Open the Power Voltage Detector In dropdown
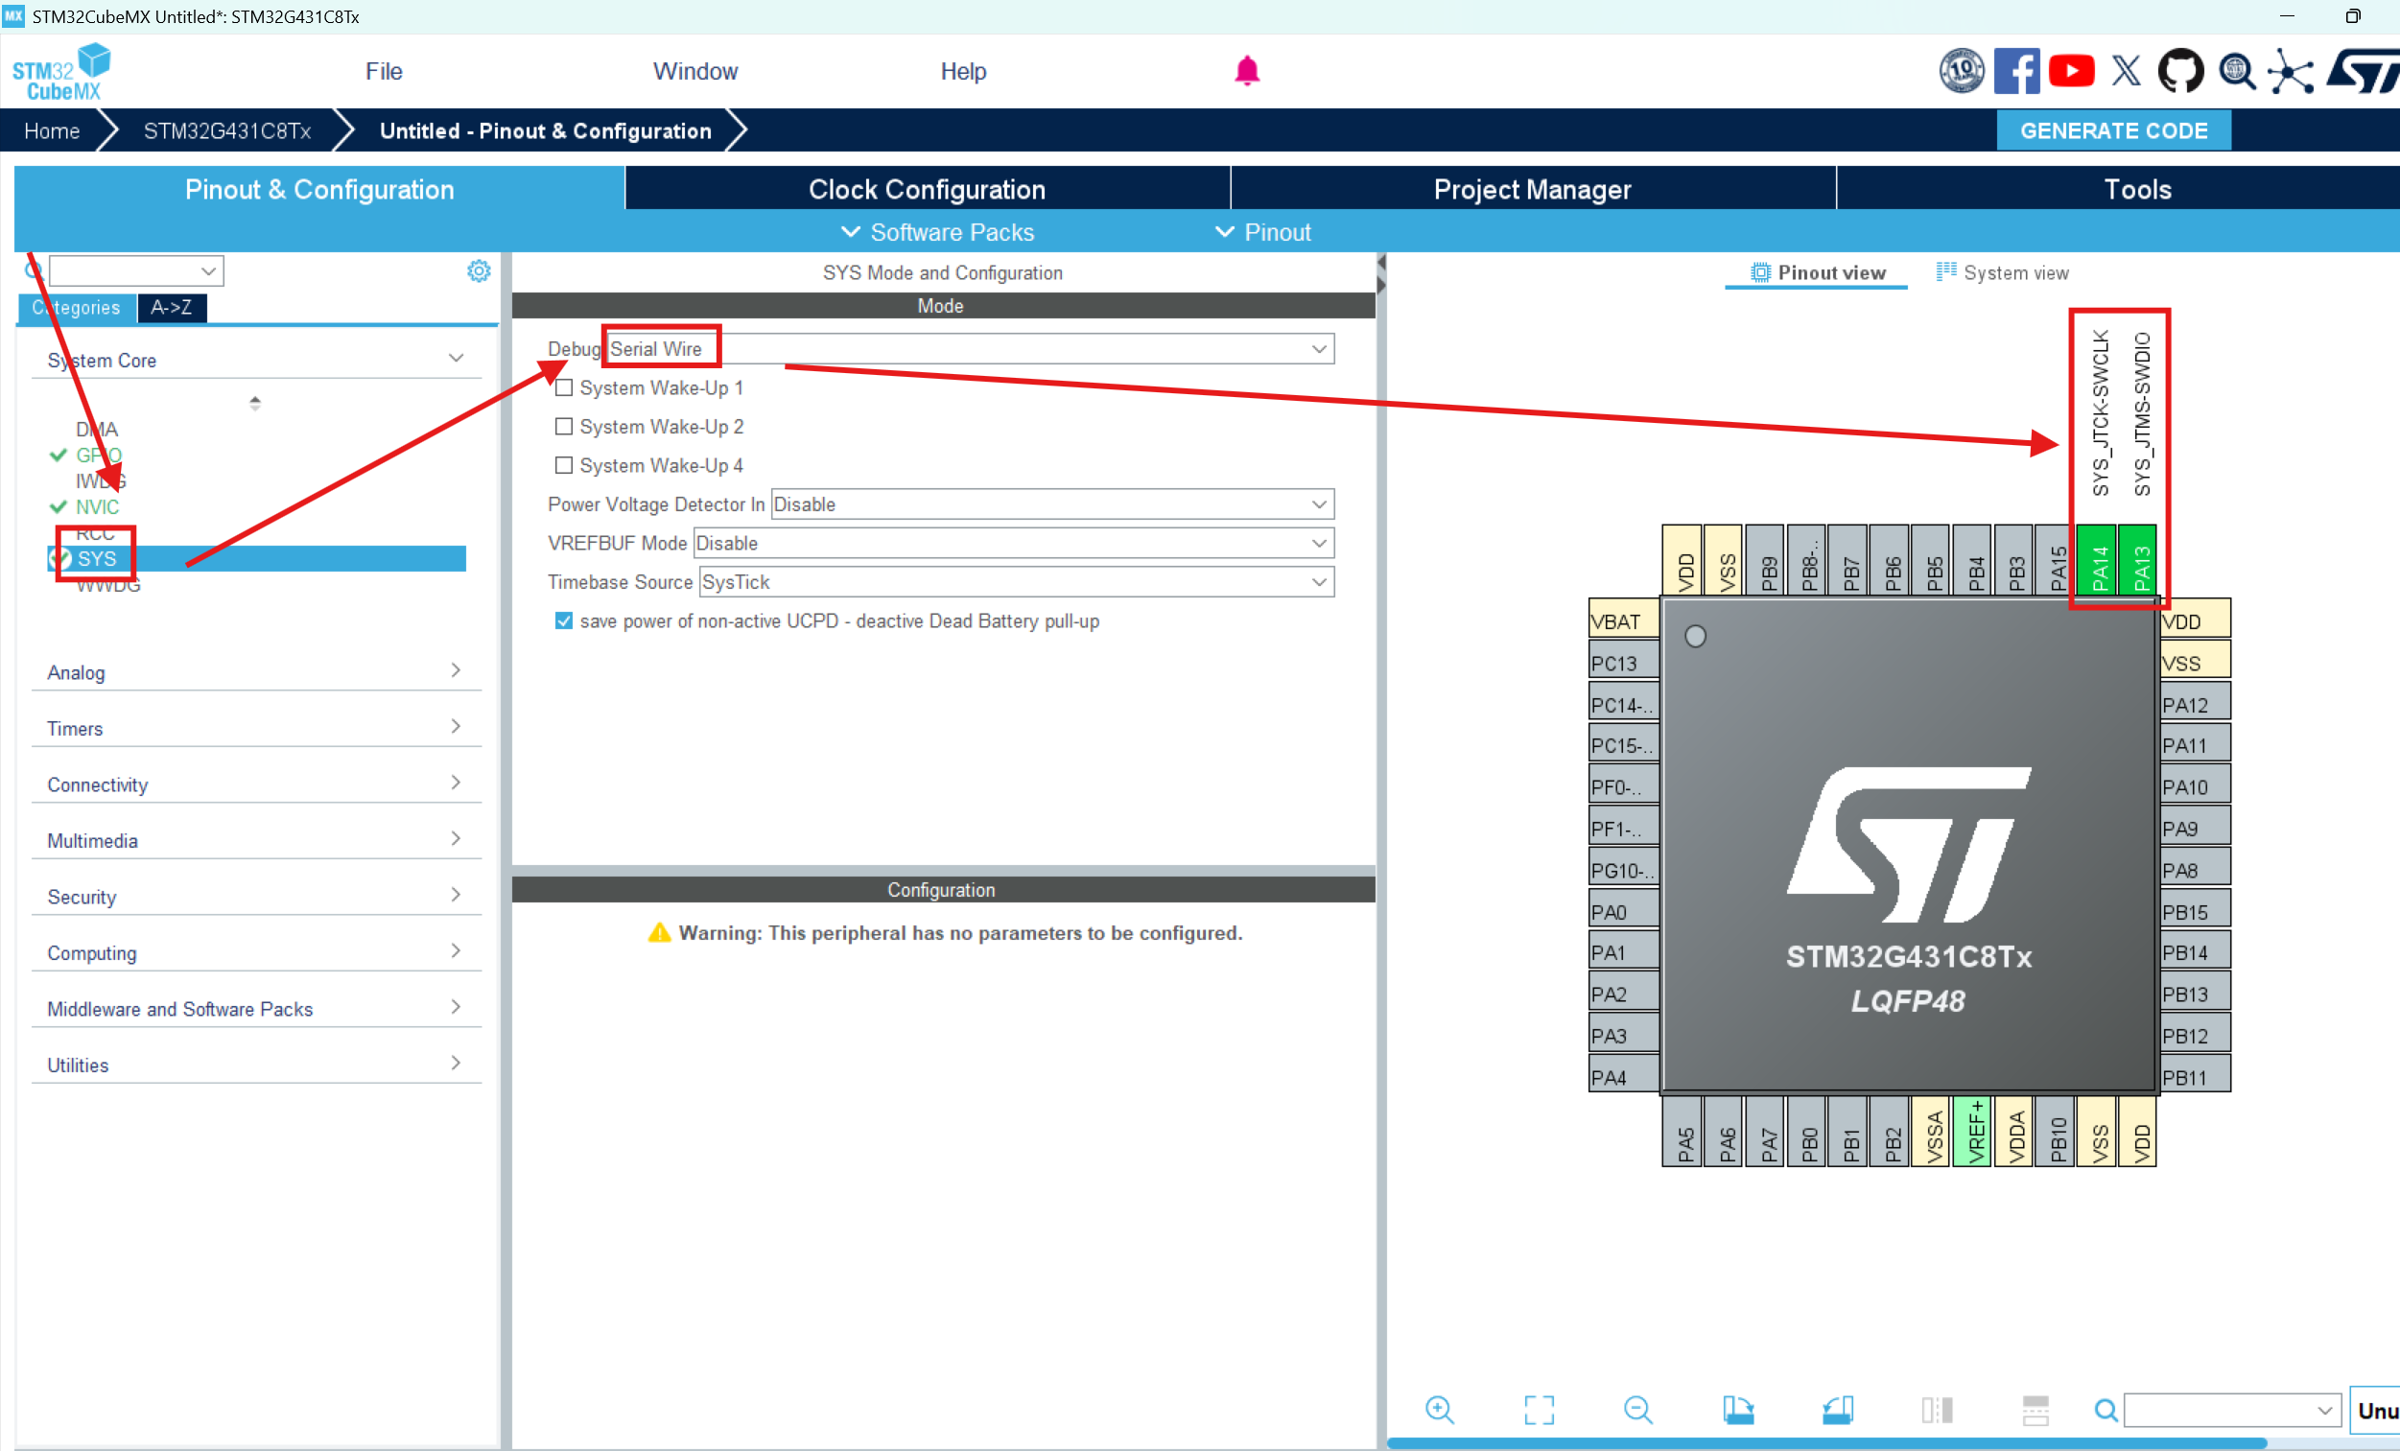Viewport: 2400px width, 1451px height. pos(1052,504)
